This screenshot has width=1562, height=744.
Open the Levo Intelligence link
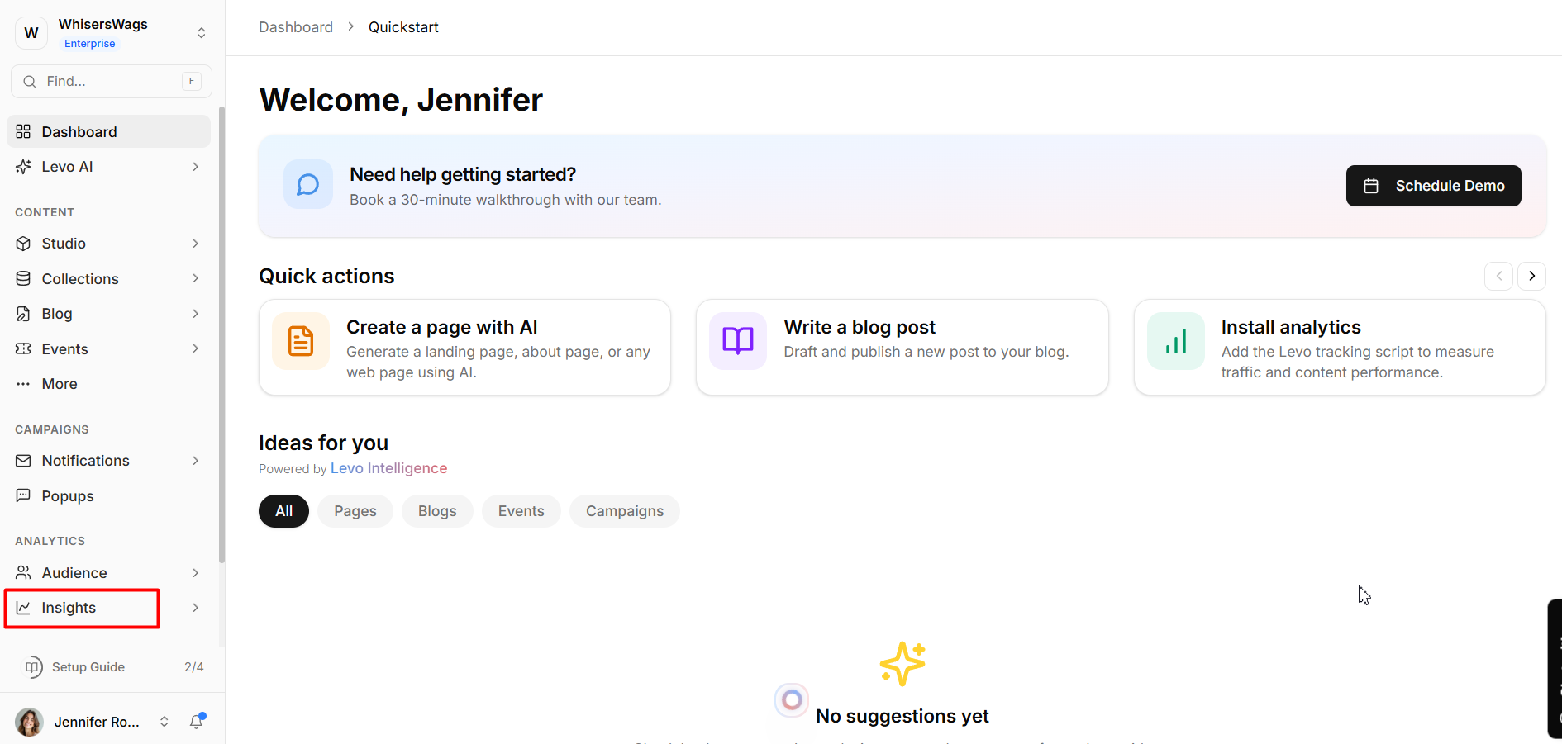pyautogui.click(x=388, y=468)
